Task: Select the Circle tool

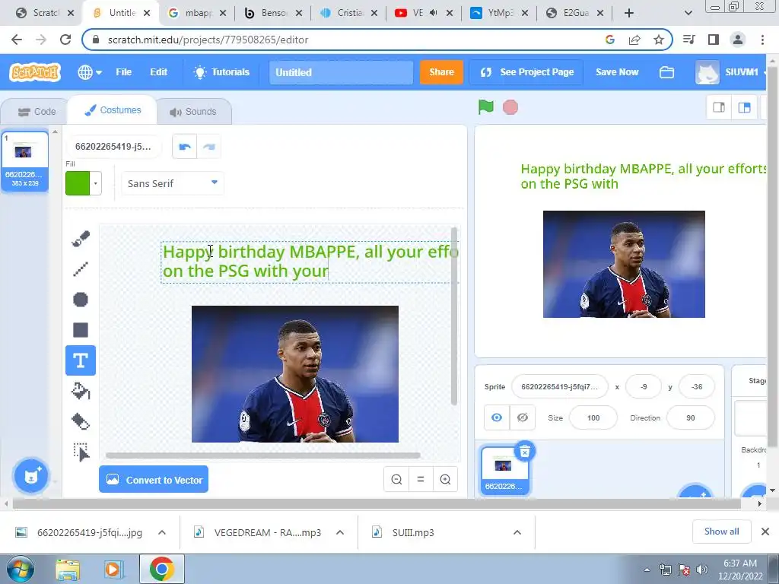Action: 81,300
